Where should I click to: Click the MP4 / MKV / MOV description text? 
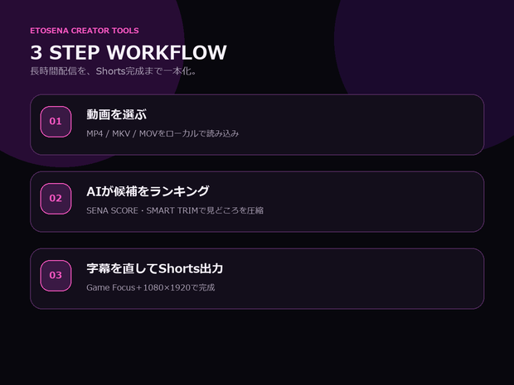click(x=162, y=133)
